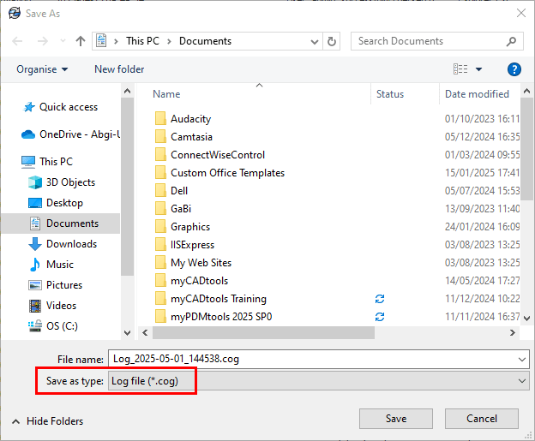
Task: Select the GaBi folder icon
Action: (x=160, y=209)
